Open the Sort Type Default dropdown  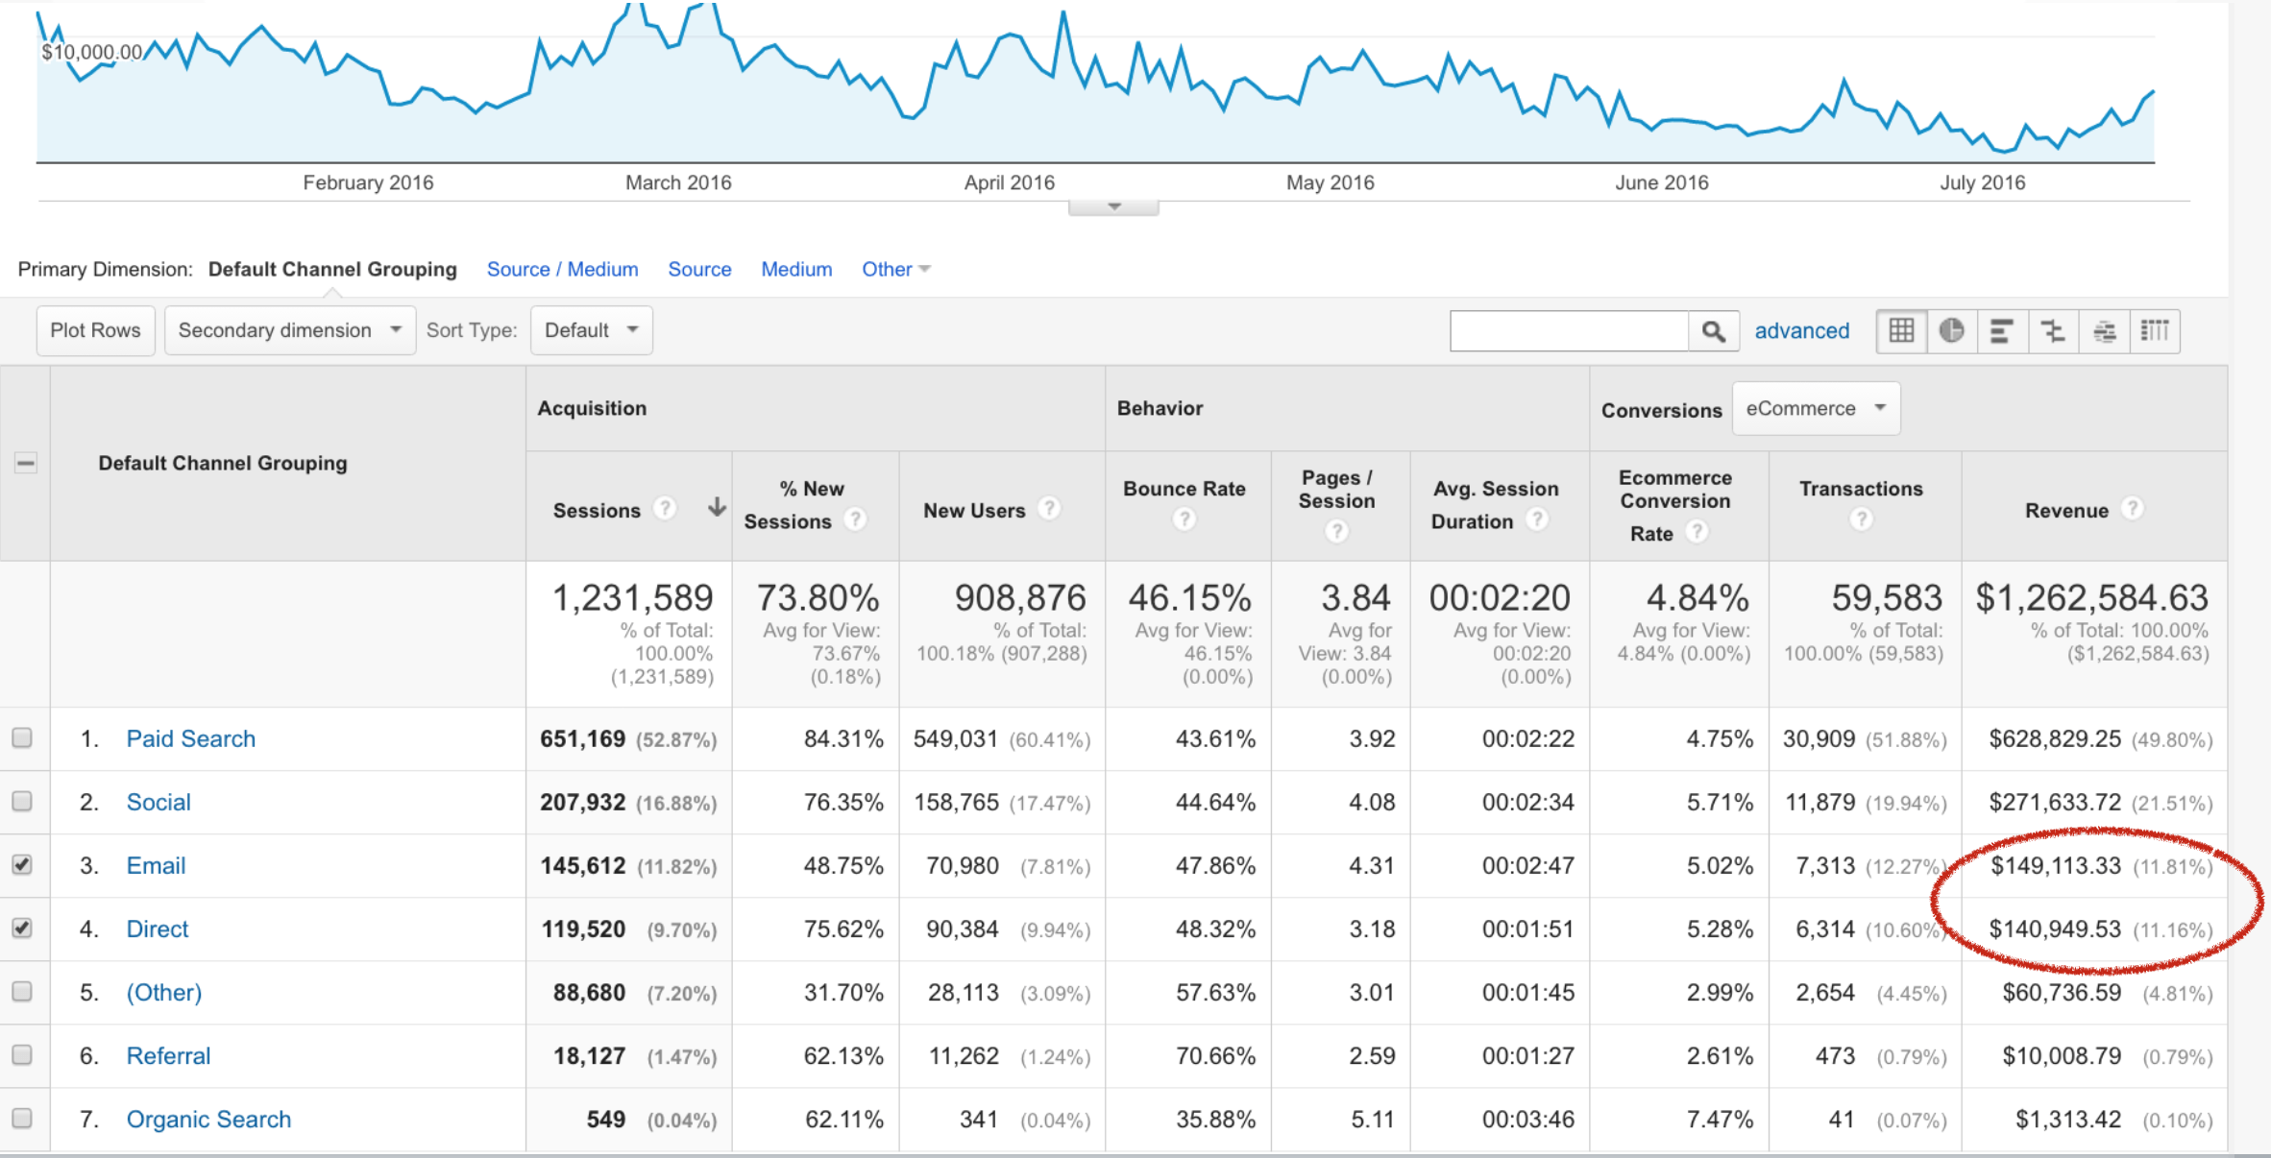(x=591, y=330)
